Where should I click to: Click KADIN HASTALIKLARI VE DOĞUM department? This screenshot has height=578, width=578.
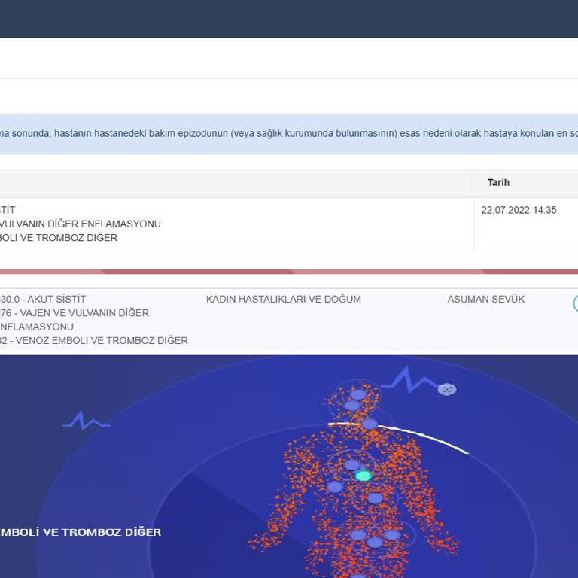click(x=284, y=299)
